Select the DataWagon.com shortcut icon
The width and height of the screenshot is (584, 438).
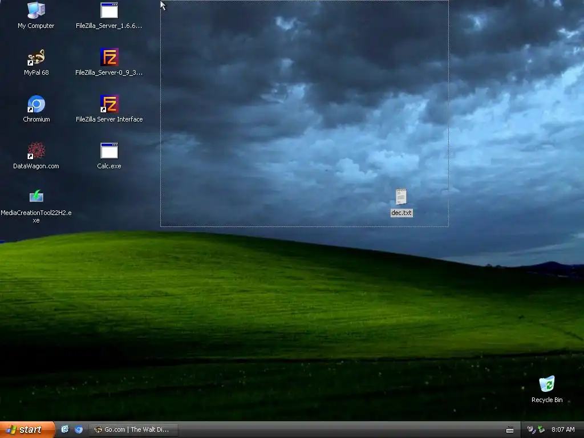[x=36, y=151]
